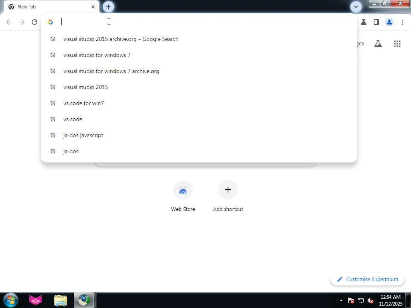Open Windows Explorer from taskbar
Image resolution: width=411 pixels, height=308 pixels.
(61, 300)
